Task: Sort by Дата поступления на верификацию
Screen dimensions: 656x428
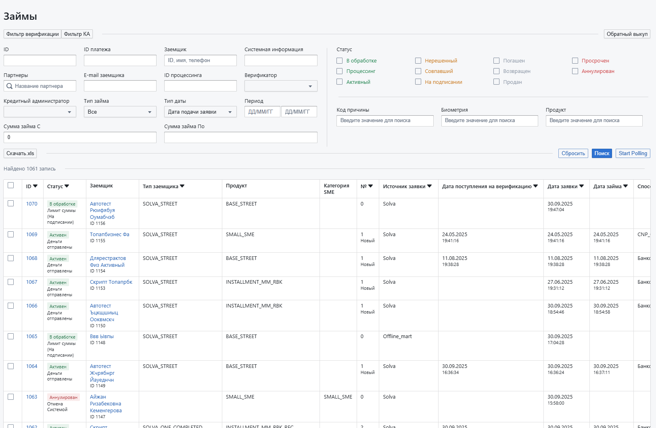Action: [535, 186]
